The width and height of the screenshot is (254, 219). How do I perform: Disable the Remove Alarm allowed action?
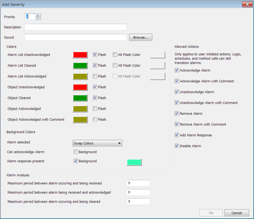coord(177,114)
